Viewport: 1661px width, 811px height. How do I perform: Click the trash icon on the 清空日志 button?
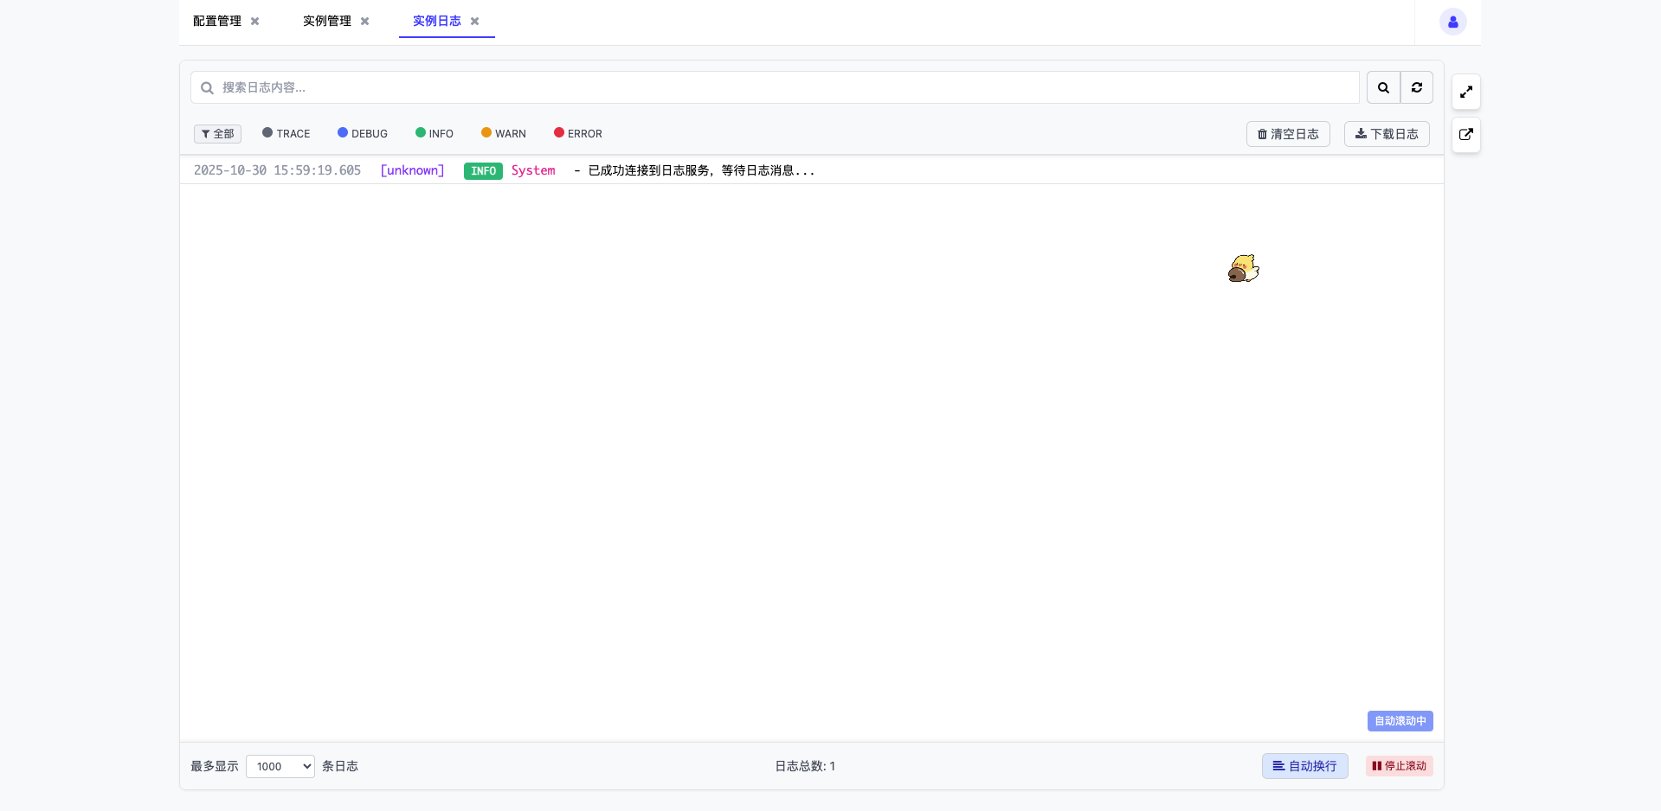coord(1262,134)
